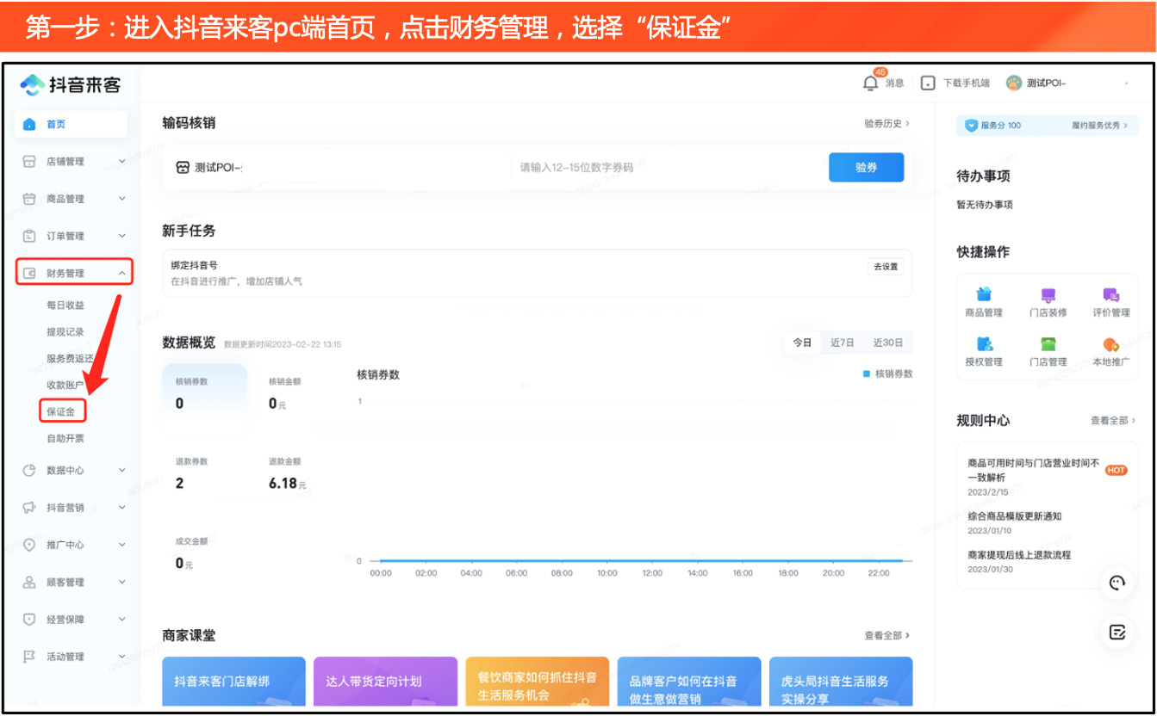Click the 抖音营销 megaphone icon
Image resolution: width=1157 pixels, height=716 pixels.
[x=29, y=508]
